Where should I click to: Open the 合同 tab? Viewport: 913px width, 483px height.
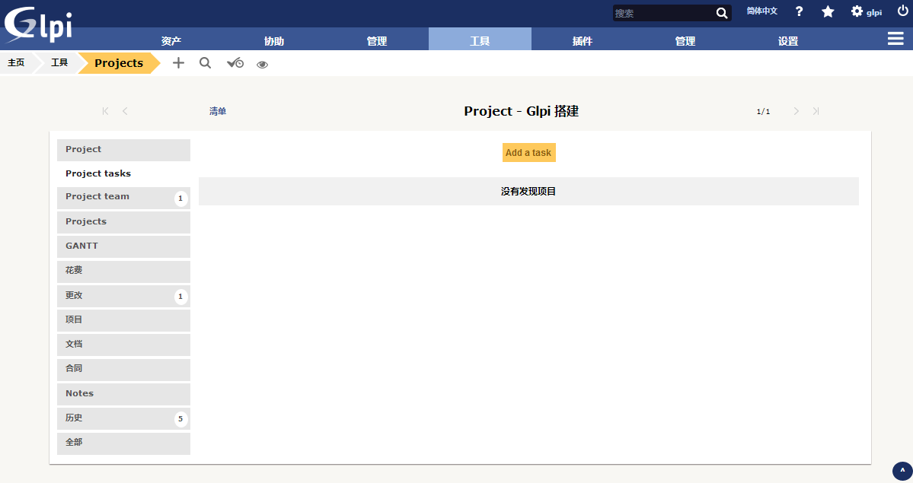coord(123,369)
